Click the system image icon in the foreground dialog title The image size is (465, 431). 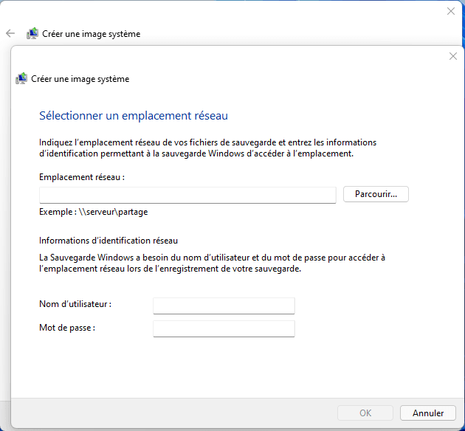coord(21,79)
